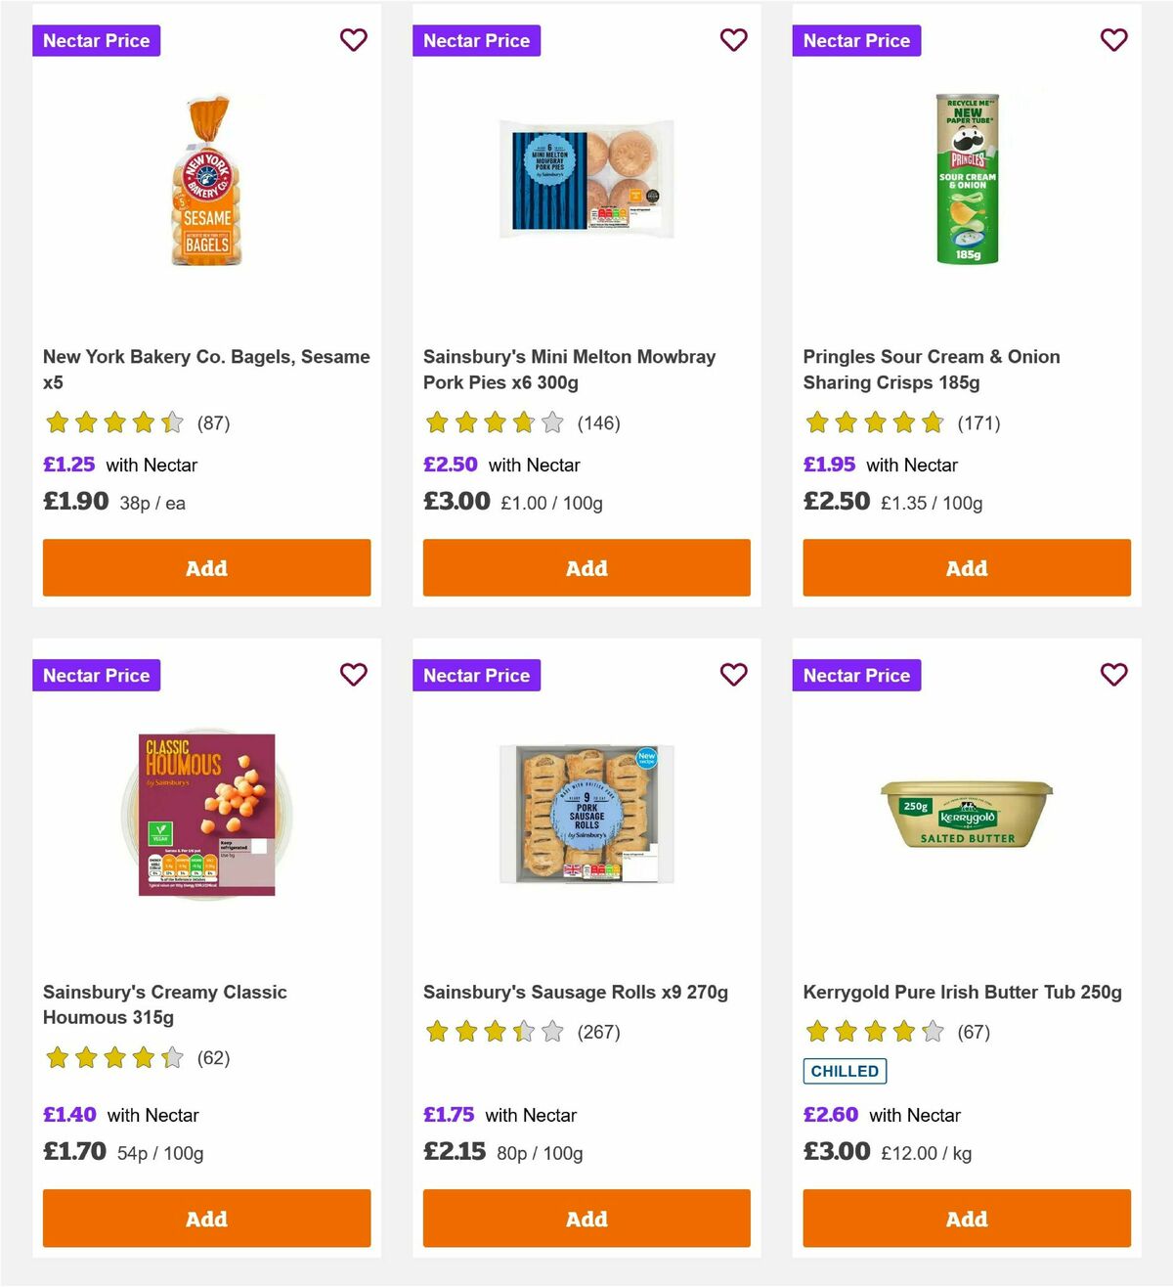
Task: Click the reviews count (267) for Sausage Rolls
Action: click(598, 1032)
